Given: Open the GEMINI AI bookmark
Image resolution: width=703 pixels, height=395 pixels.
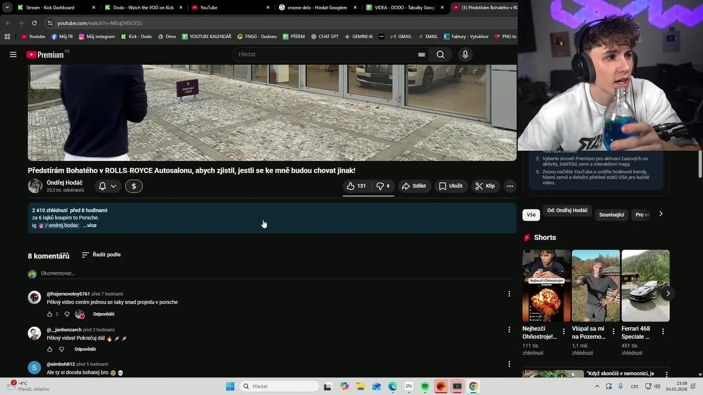Looking at the screenshot, I should pos(359,37).
